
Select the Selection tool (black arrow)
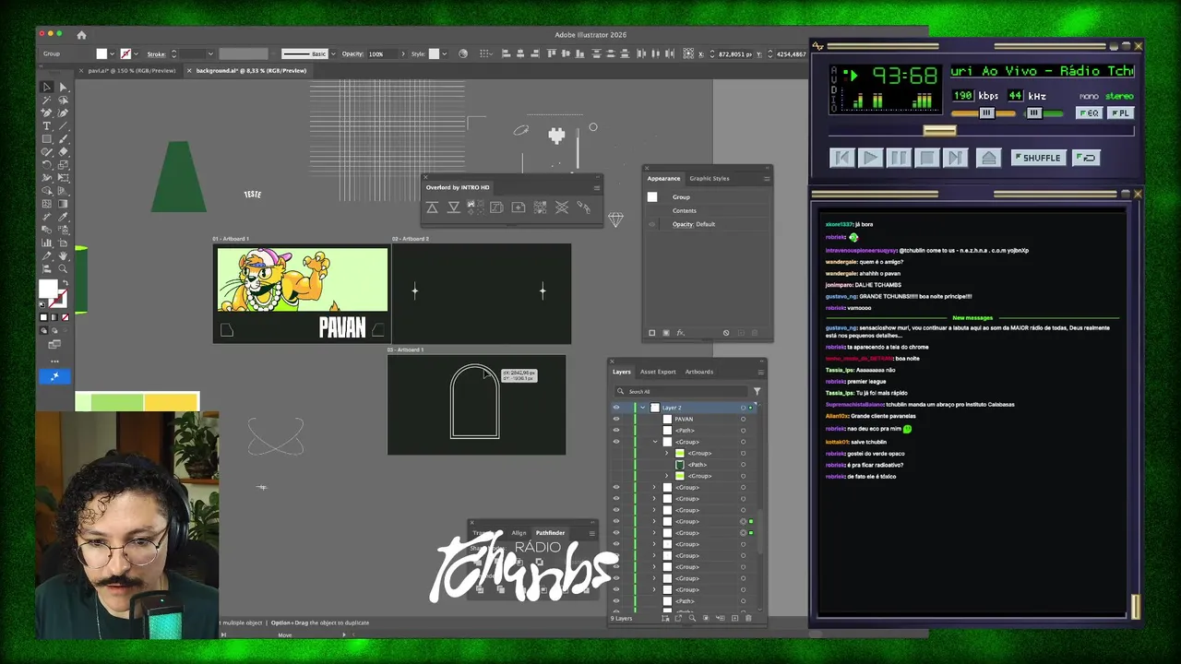pos(46,87)
